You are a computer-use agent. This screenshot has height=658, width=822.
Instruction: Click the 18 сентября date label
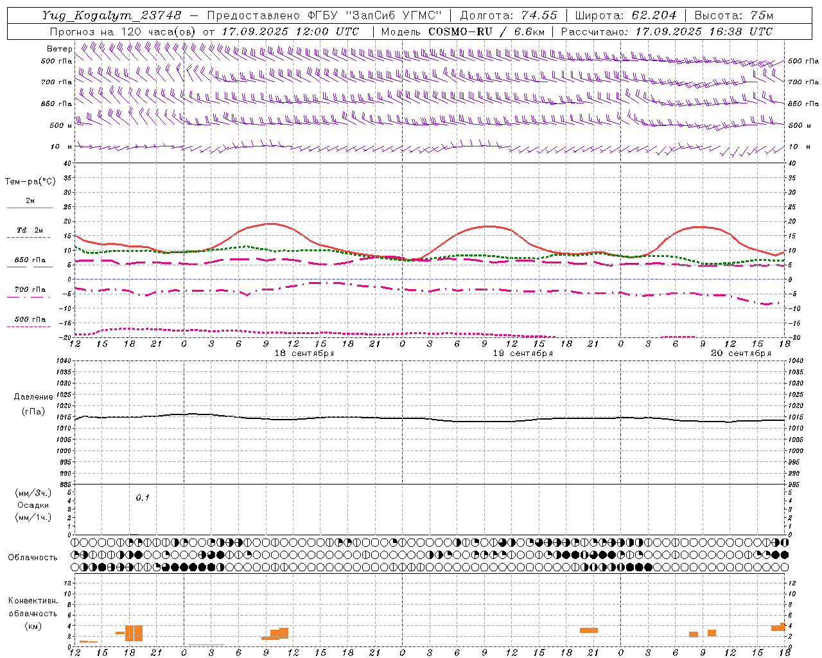tap(304, 353)
